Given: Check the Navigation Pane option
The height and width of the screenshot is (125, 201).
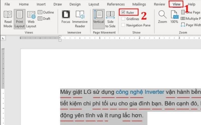Looking at the screenshot, I should point(123,25).
